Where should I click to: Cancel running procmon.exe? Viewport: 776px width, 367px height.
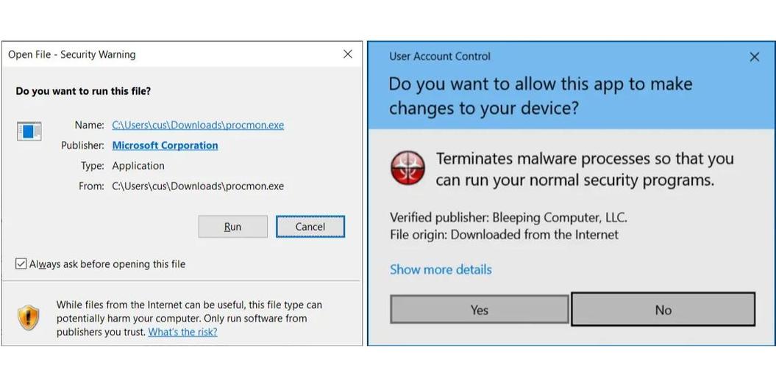coord(310,227)
